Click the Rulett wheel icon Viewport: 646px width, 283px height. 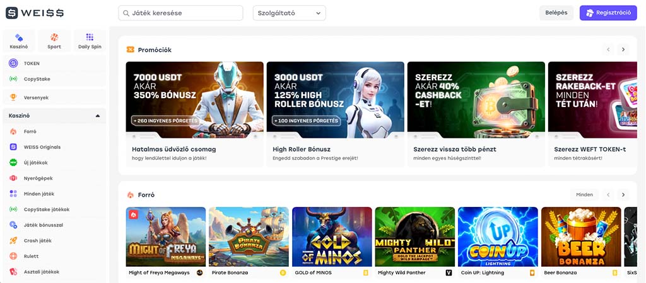[13, 257]
